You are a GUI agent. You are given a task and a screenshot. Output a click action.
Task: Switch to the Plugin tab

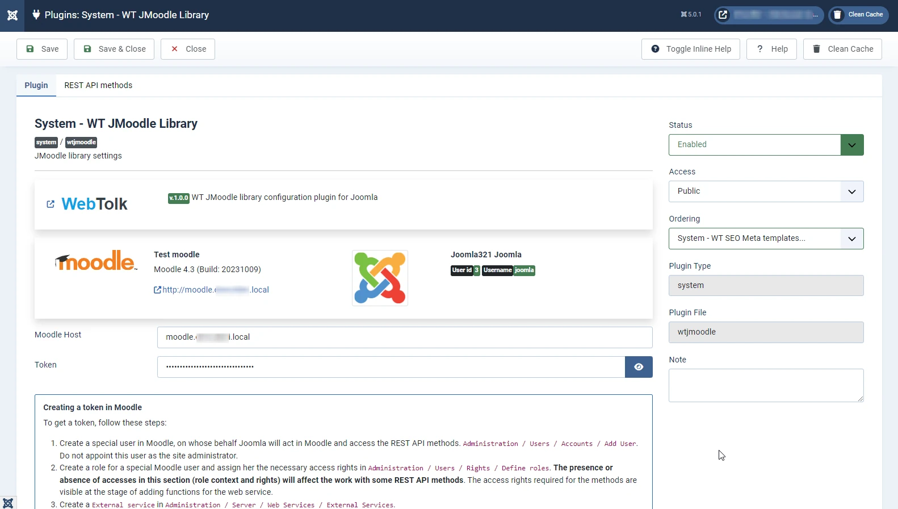pyautogui.click(x=36, y=85)
